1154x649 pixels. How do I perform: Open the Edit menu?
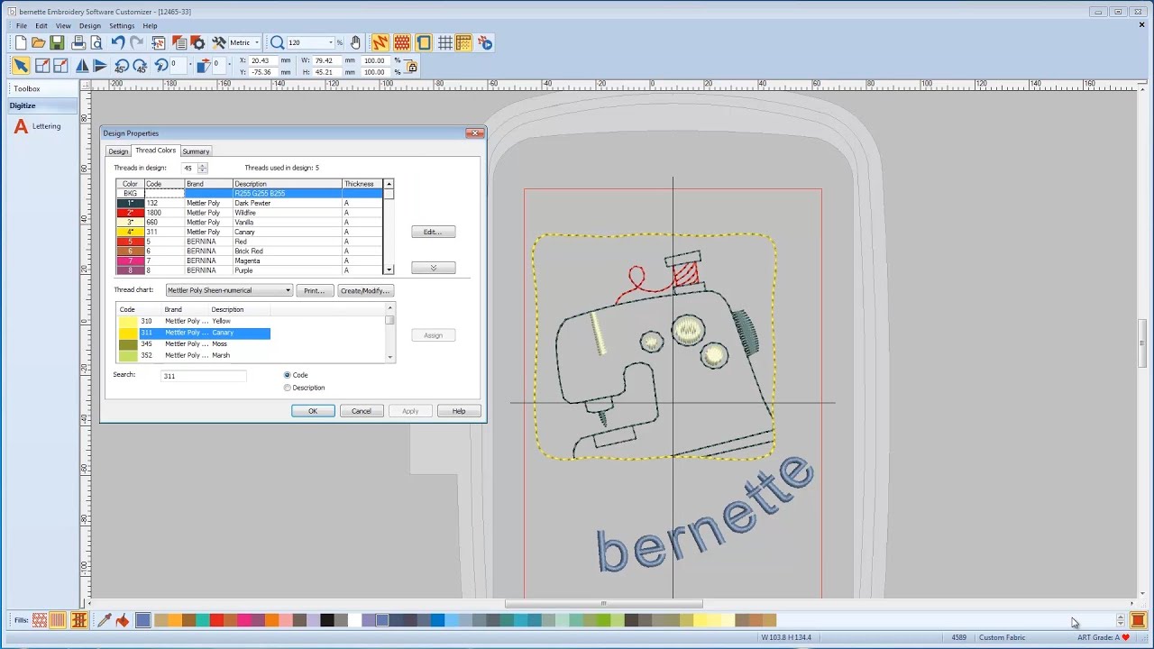(x=41, y=26)
